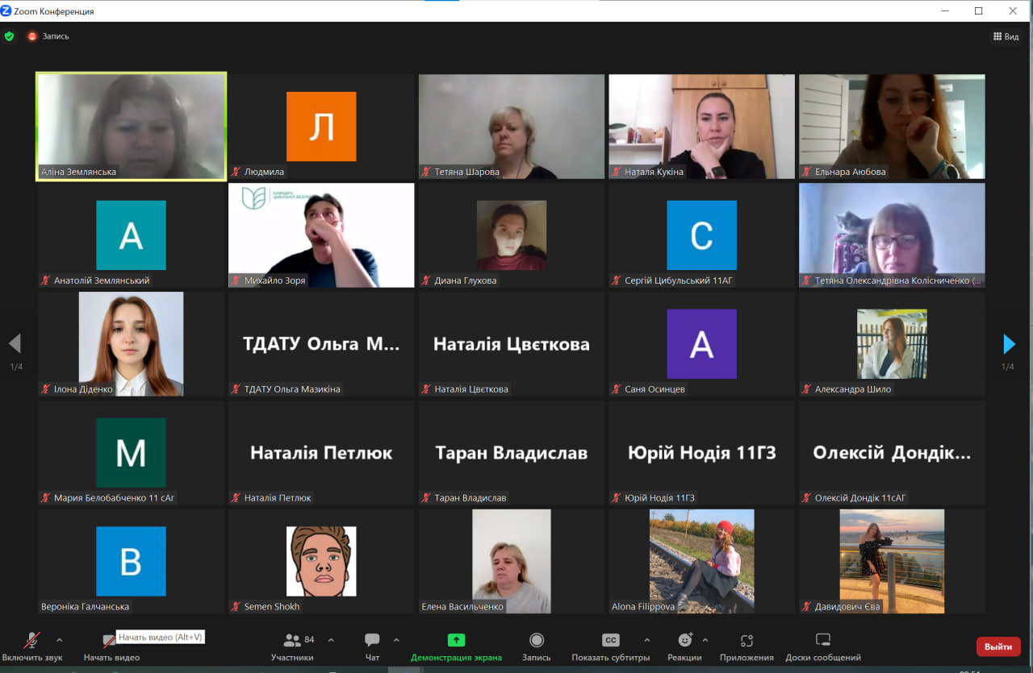
Task: Click Диана Глухова's profile photo
Action: [512, 235]
